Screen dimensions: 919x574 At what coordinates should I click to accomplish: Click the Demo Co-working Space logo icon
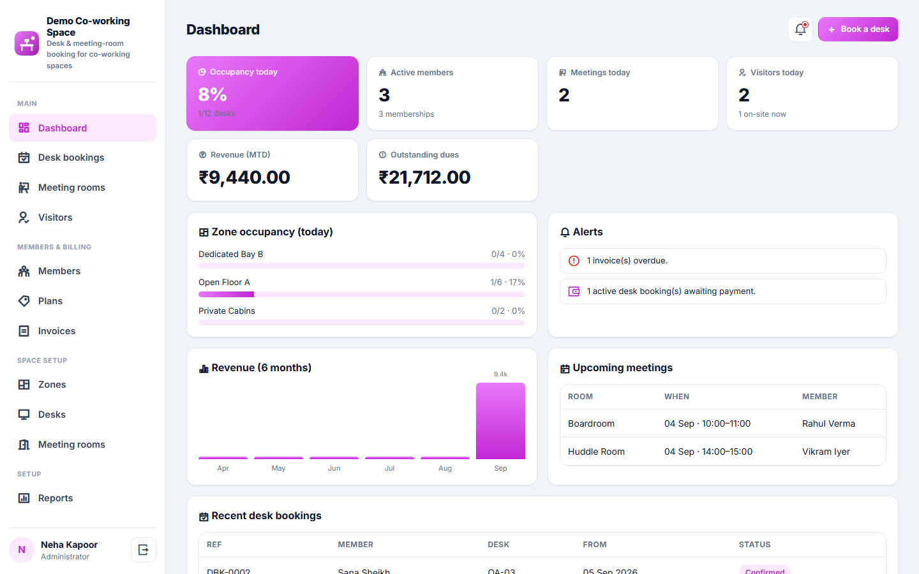point(27,43)
